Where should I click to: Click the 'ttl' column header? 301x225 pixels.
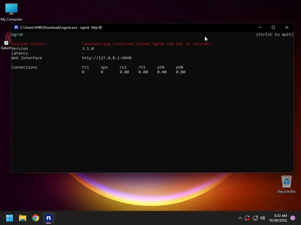pyautogui.click(x=86, y=67)
